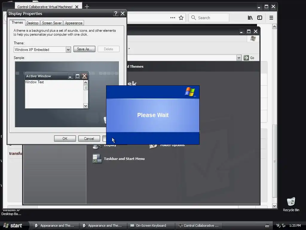The width and height of the screenshot is (306, 230).
Task: Open the browser page actions ellipsis menu
Action: [172, 18]
